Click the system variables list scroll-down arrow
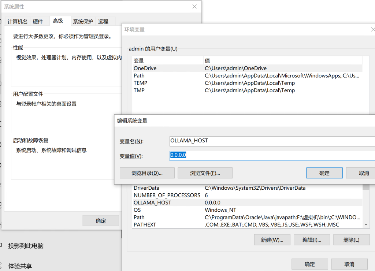The image size is (375, 271). click(366, 224)
